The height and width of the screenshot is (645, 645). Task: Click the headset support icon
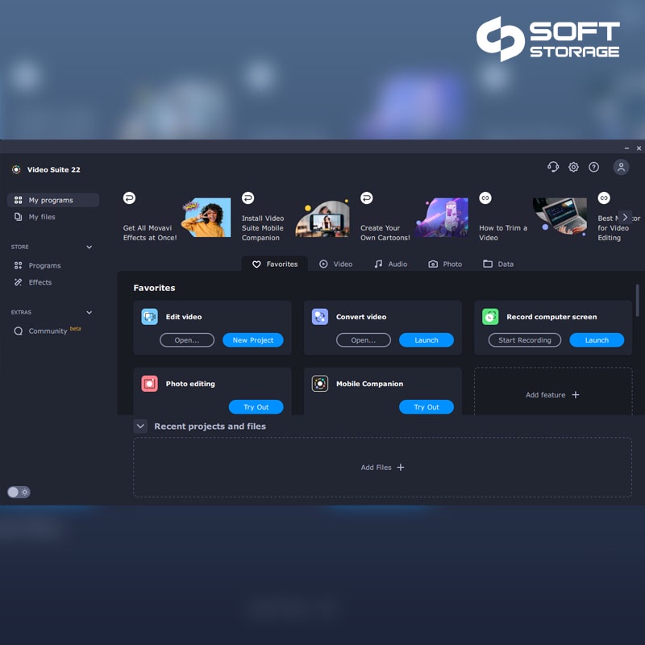click(x=552, y=167)
